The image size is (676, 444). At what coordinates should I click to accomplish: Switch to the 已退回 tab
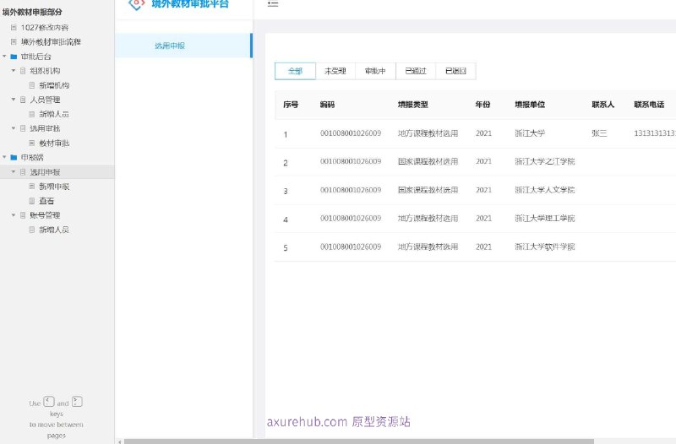pos(455,71)
